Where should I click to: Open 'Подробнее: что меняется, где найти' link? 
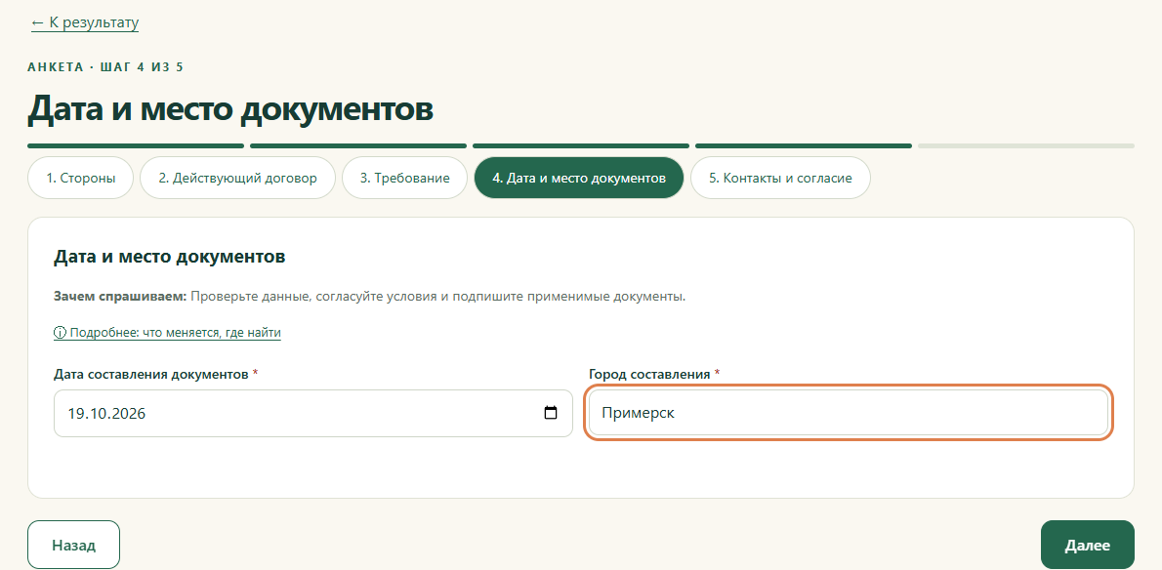[x=168, y=333]
